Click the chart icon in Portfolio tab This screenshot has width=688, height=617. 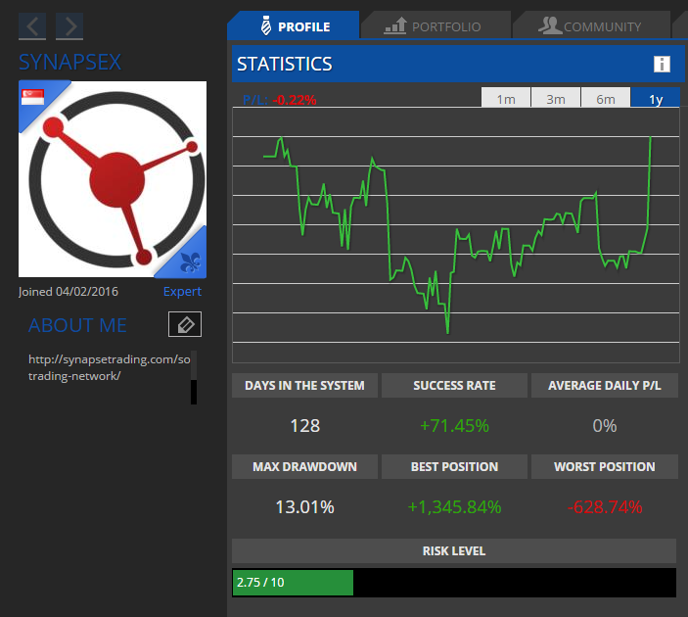(x=395, y=26)
